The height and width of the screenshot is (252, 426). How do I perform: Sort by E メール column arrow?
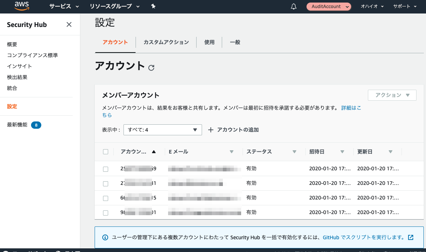pos(232,152)
